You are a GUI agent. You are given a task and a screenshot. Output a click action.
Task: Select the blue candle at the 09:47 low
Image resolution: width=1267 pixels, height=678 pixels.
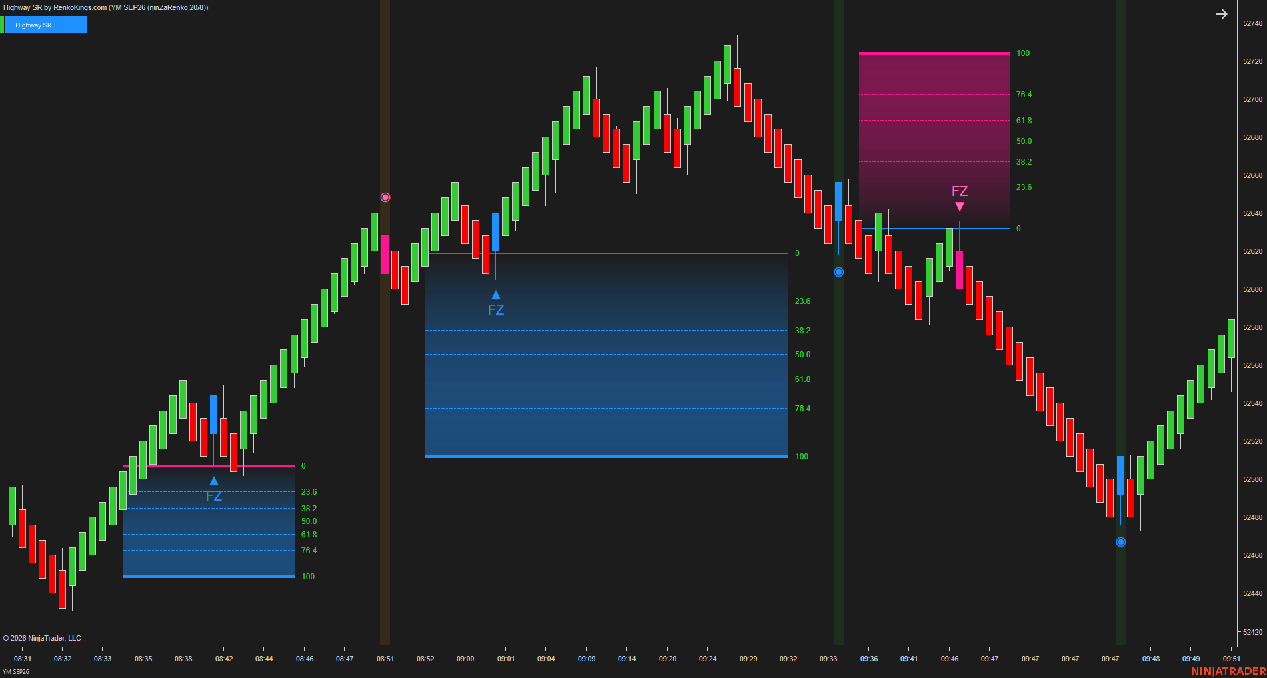(x=1120, y=475)
